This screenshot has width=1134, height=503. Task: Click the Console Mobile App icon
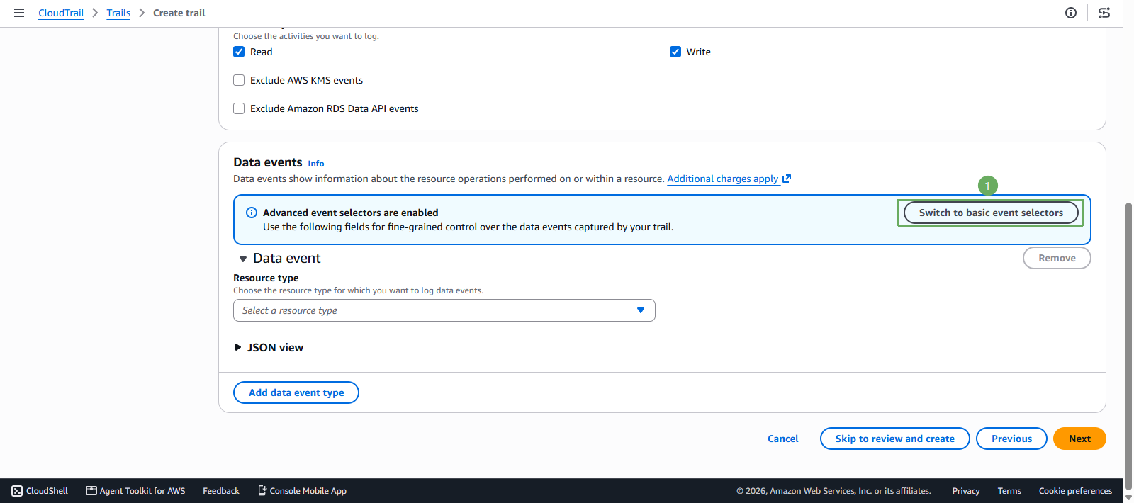[262, 490]
